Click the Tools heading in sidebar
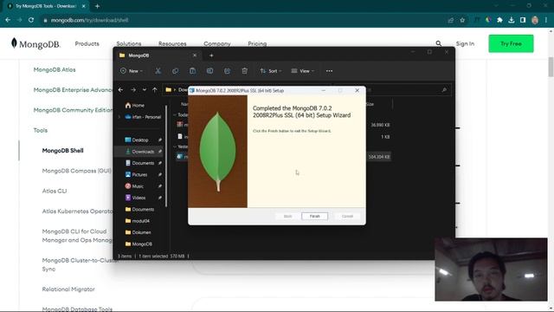 [x=41, y=131]
